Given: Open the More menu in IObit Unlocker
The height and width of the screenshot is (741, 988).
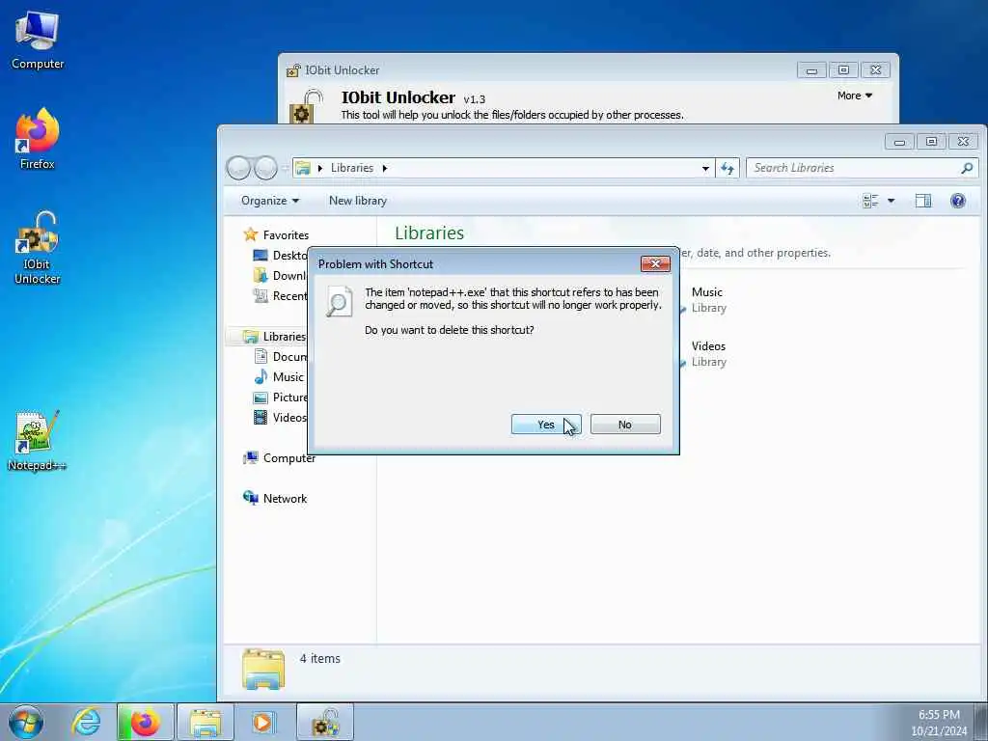Looking at the screenshot, I should [x=855, y=96].
